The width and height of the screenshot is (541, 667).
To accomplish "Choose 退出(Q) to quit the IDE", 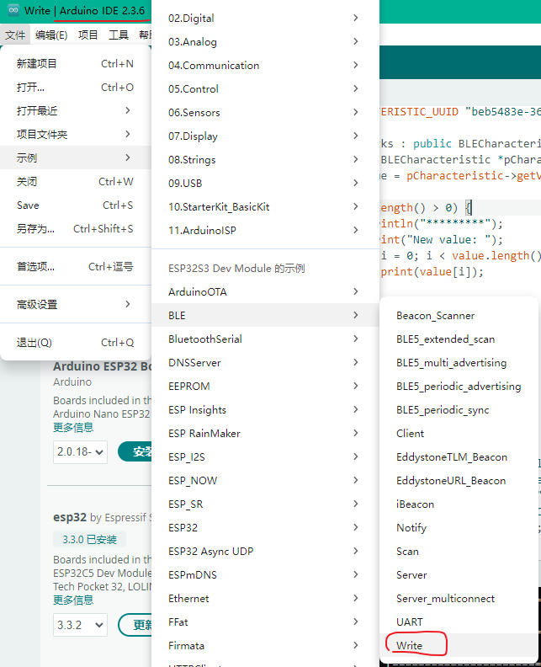I will point(76,343).
